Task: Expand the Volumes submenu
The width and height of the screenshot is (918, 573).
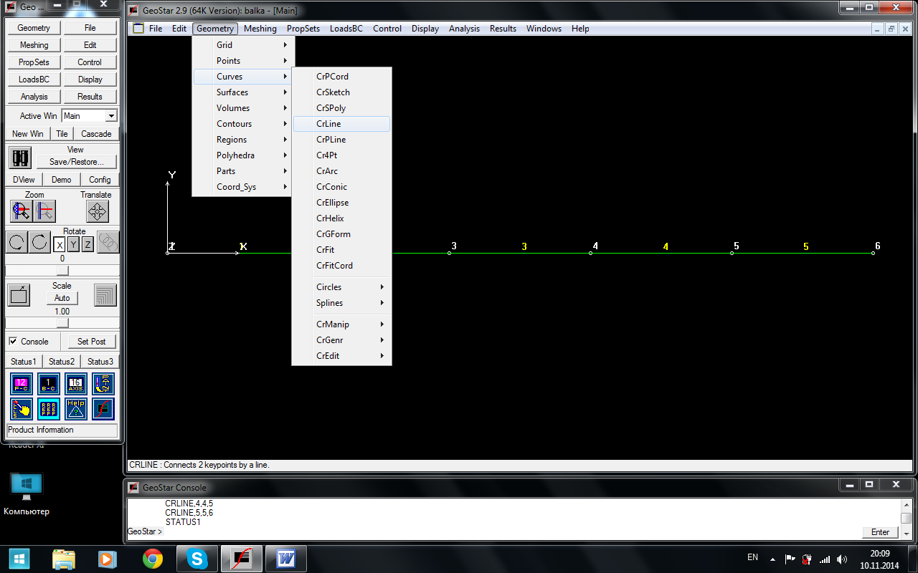Action: point(242,108)
